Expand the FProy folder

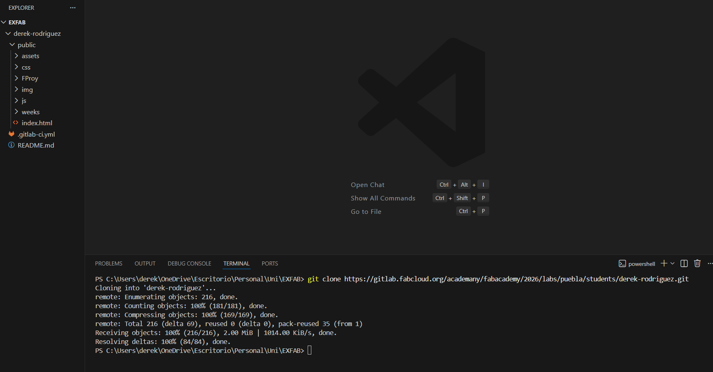coord(30,78)
